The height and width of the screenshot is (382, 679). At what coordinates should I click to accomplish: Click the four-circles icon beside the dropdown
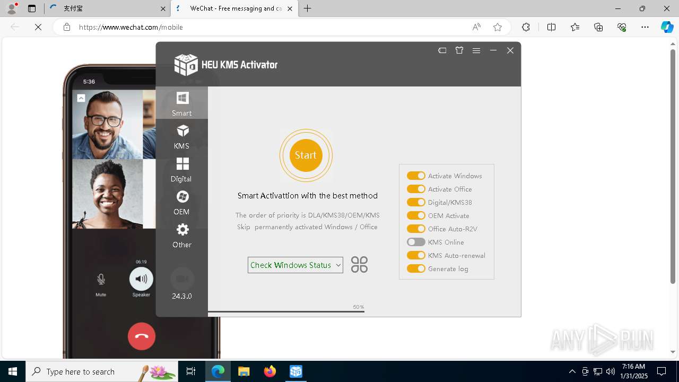[x=359, y=265]
